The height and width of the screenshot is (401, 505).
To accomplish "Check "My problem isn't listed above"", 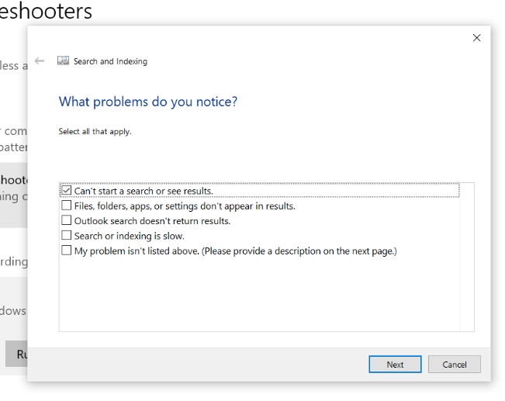I will click(67, 251).
